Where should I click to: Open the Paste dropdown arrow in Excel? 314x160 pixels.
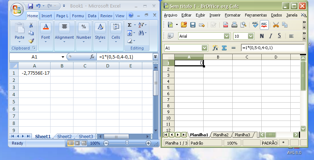pos(19,42)
